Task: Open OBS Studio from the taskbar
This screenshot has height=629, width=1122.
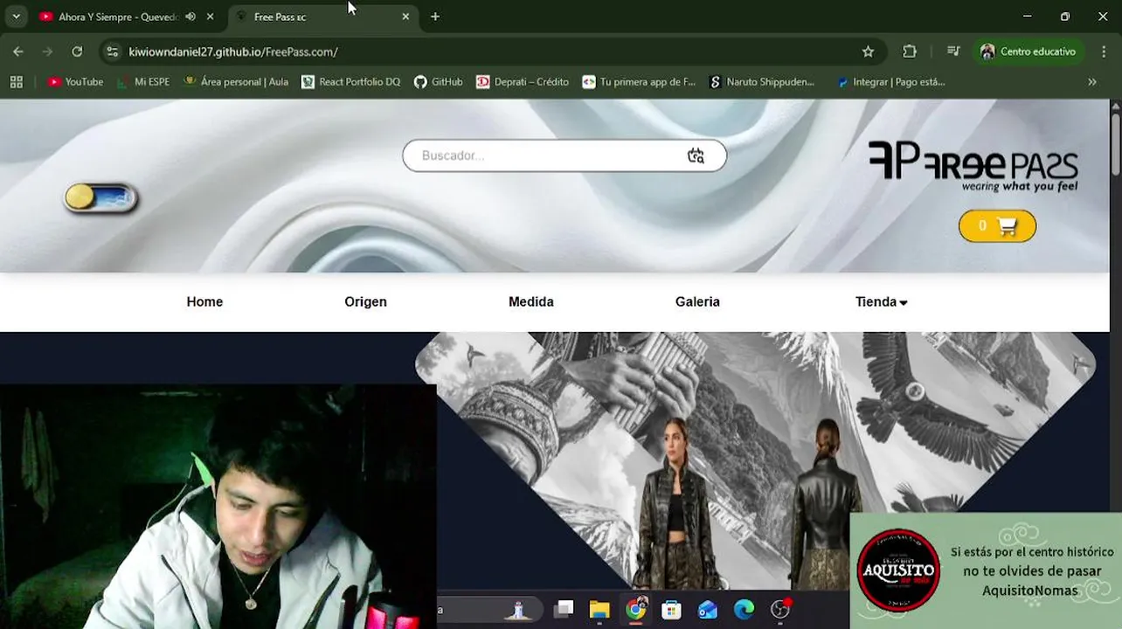Action: click(780, 610)
